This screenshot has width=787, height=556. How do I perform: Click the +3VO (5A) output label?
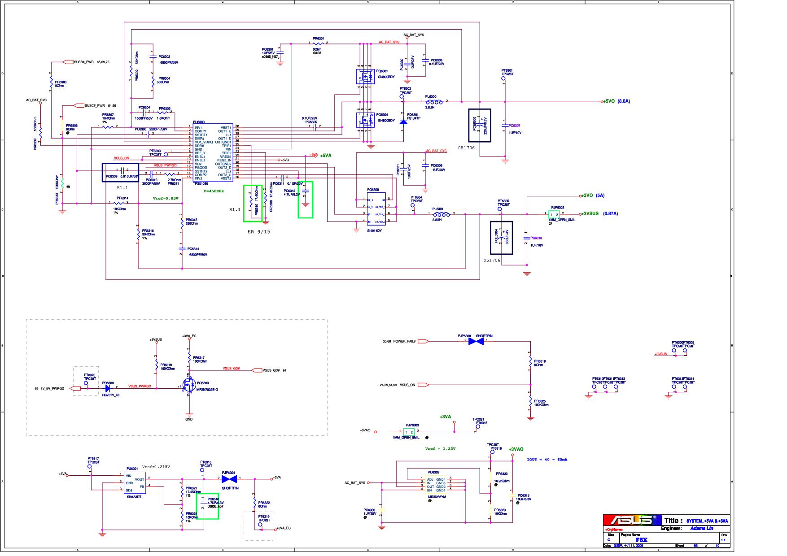click(592, 195)
